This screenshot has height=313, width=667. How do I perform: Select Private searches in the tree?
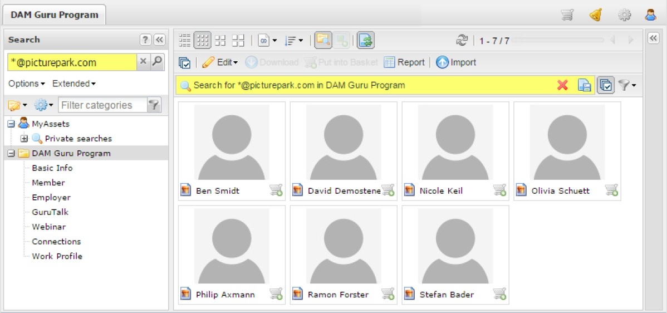click(79, 139)
